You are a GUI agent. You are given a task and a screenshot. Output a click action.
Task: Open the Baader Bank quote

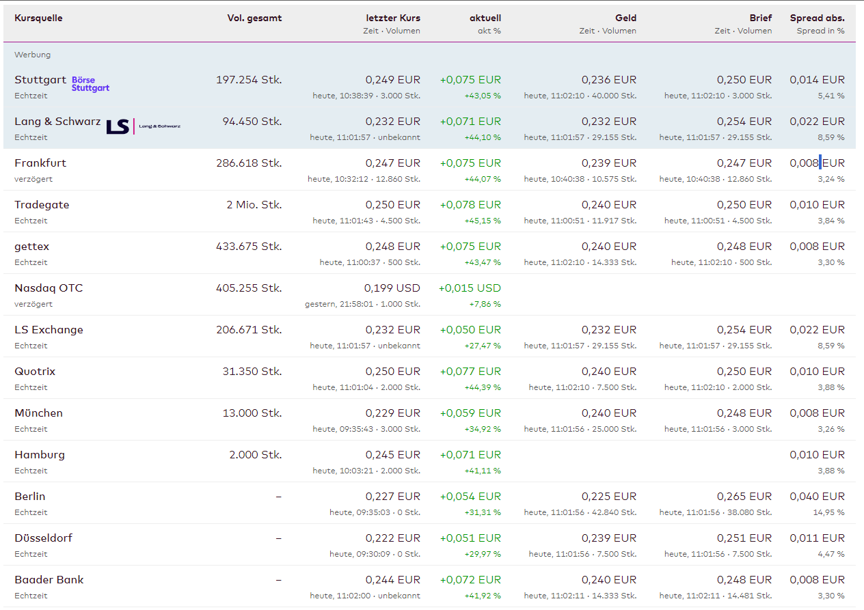(49, 580)
